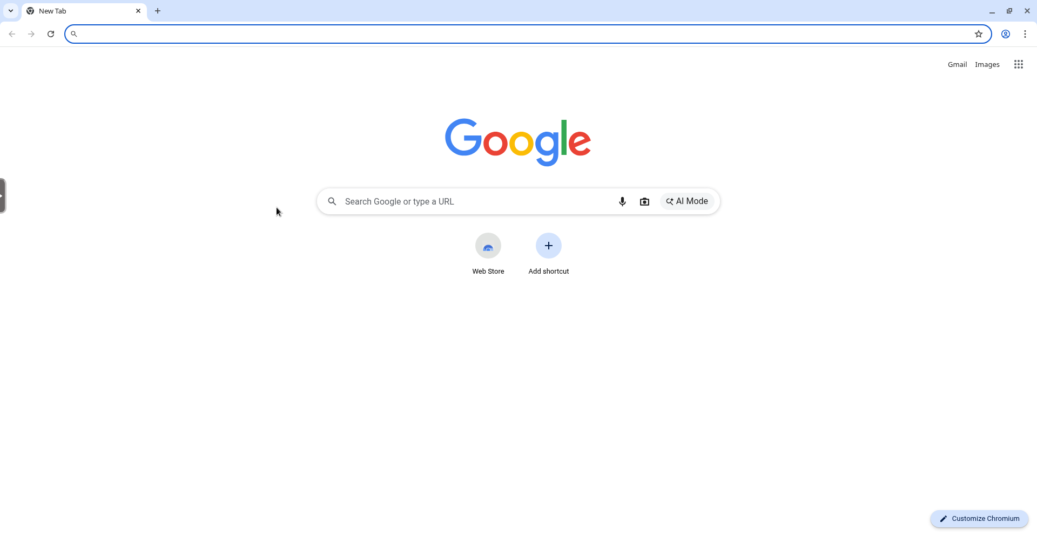
Task: Open the Chromium three-dot menu
Action: point(1025,34)
